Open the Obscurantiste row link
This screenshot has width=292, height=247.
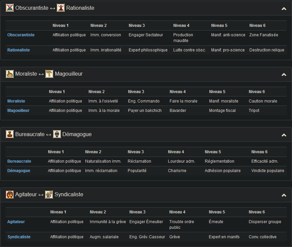click(x=21, y=35)
